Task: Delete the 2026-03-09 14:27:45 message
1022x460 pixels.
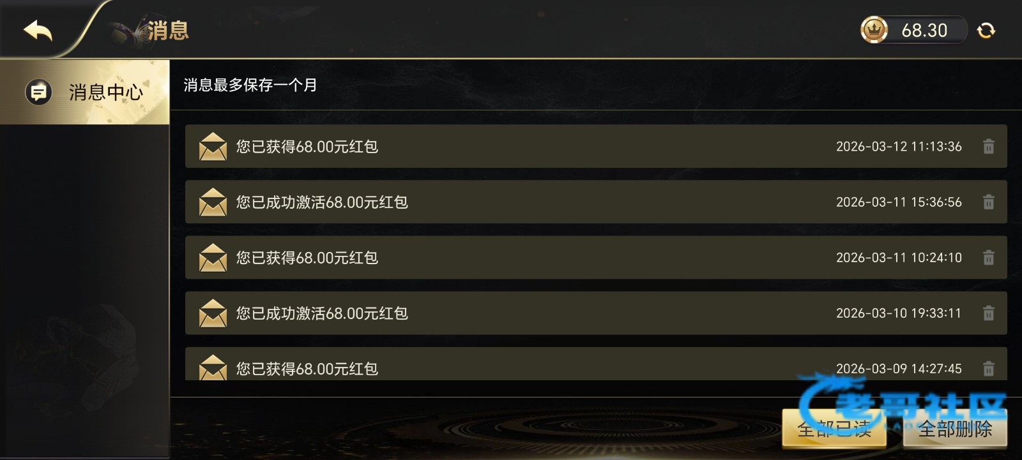Action: click(x=988, y=368)
